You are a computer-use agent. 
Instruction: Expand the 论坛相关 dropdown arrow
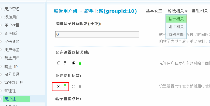[x=186, y=11]
